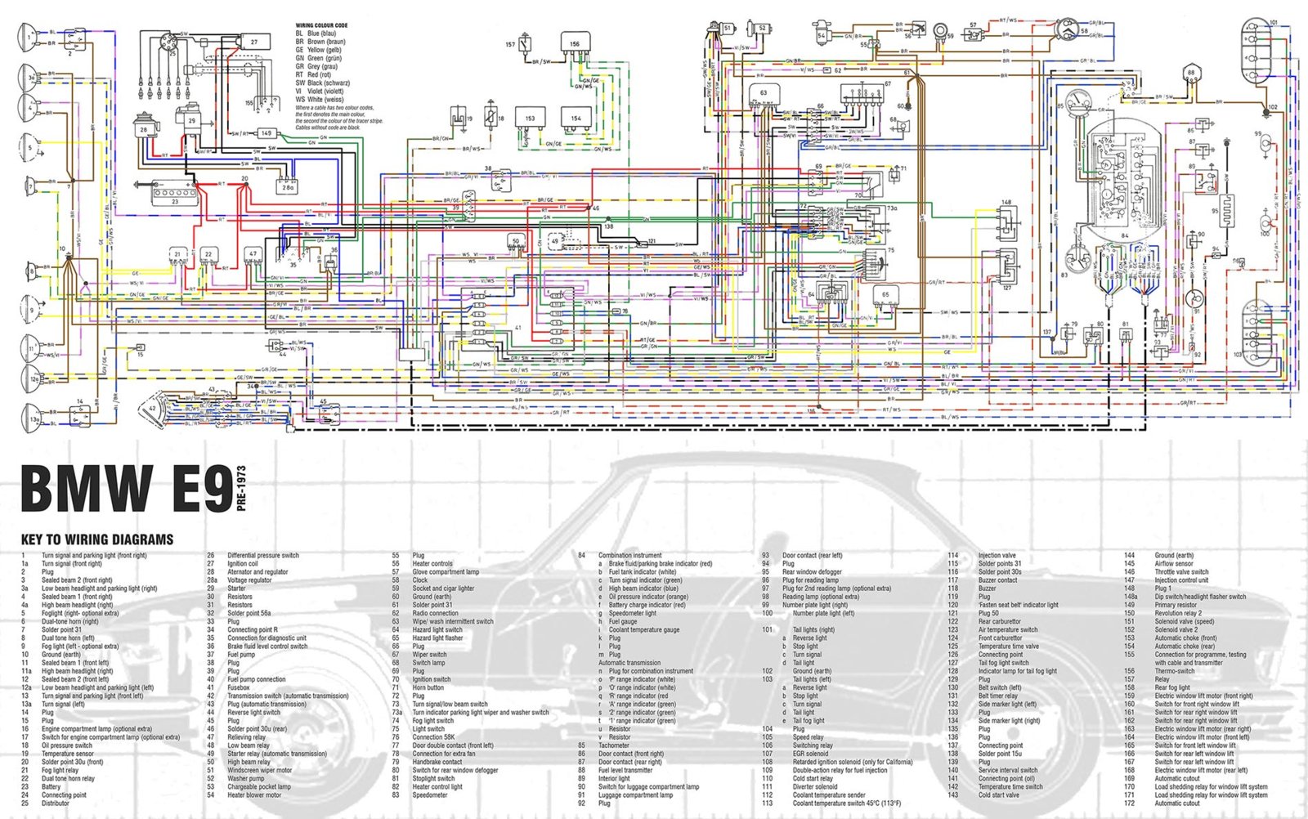Click the washer pump symbol numbered 52
1308x819 pixels.
[x=760, y=29]
